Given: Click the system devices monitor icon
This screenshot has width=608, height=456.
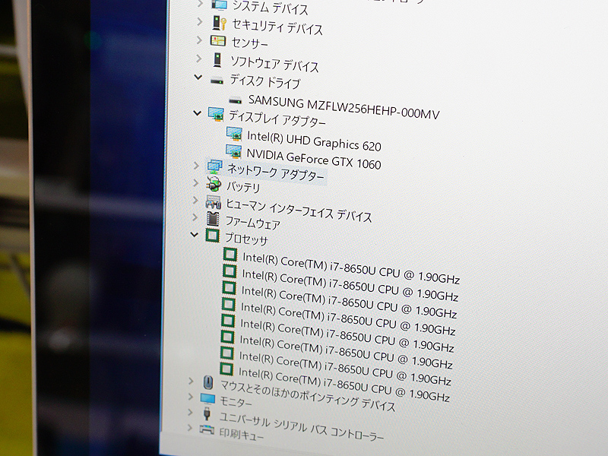Looking at the screenshot, I should [219, 5].
